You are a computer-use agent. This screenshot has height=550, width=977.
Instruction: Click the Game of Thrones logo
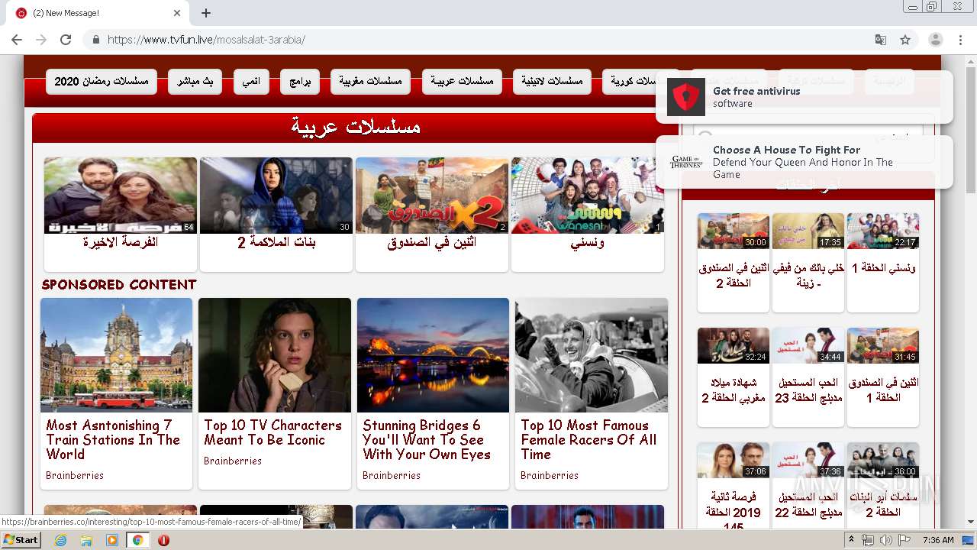pyautogui.click(x=685, y=162)
